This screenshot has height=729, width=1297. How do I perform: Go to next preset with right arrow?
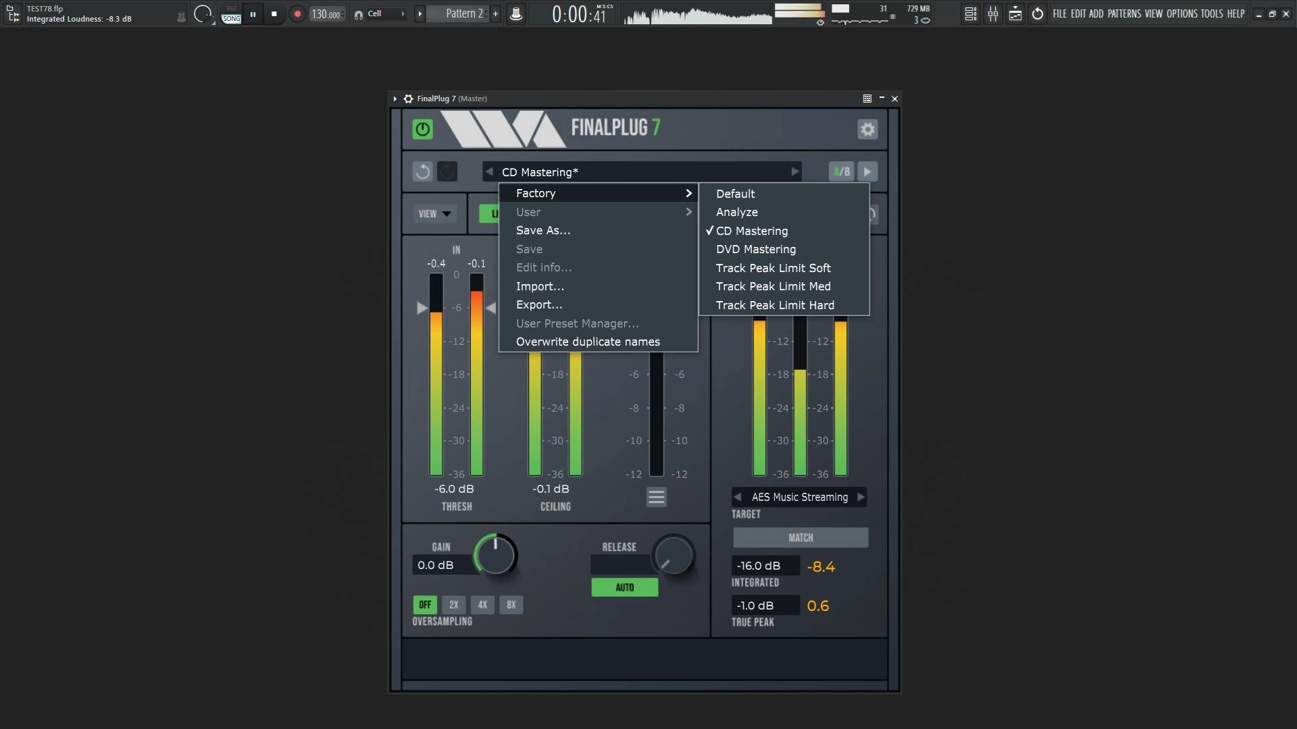click(795, 171)
